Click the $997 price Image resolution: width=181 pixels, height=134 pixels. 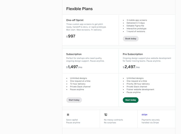coord(71,36)
